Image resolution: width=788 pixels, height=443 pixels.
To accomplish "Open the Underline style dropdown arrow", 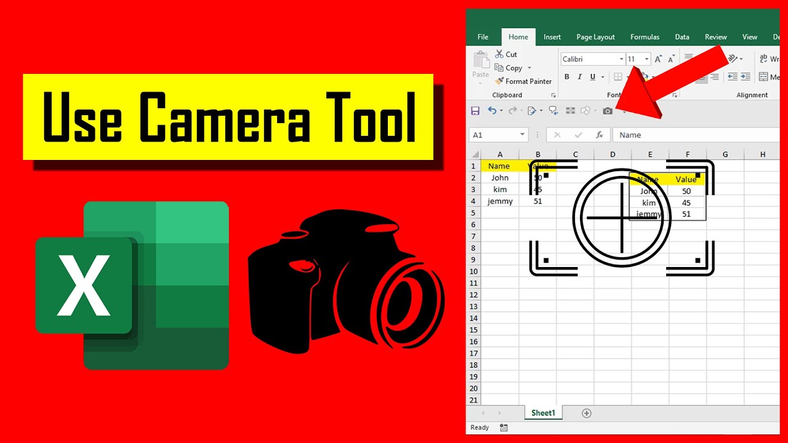I will (x=602, y=77).
